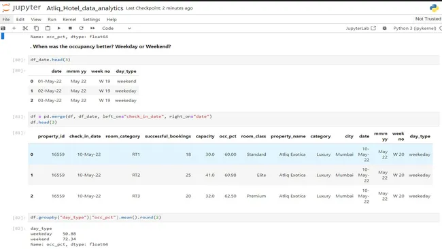Screen dimensions: 442x249
Task: Click the Jupyter logo
Action: coord(22,8)
